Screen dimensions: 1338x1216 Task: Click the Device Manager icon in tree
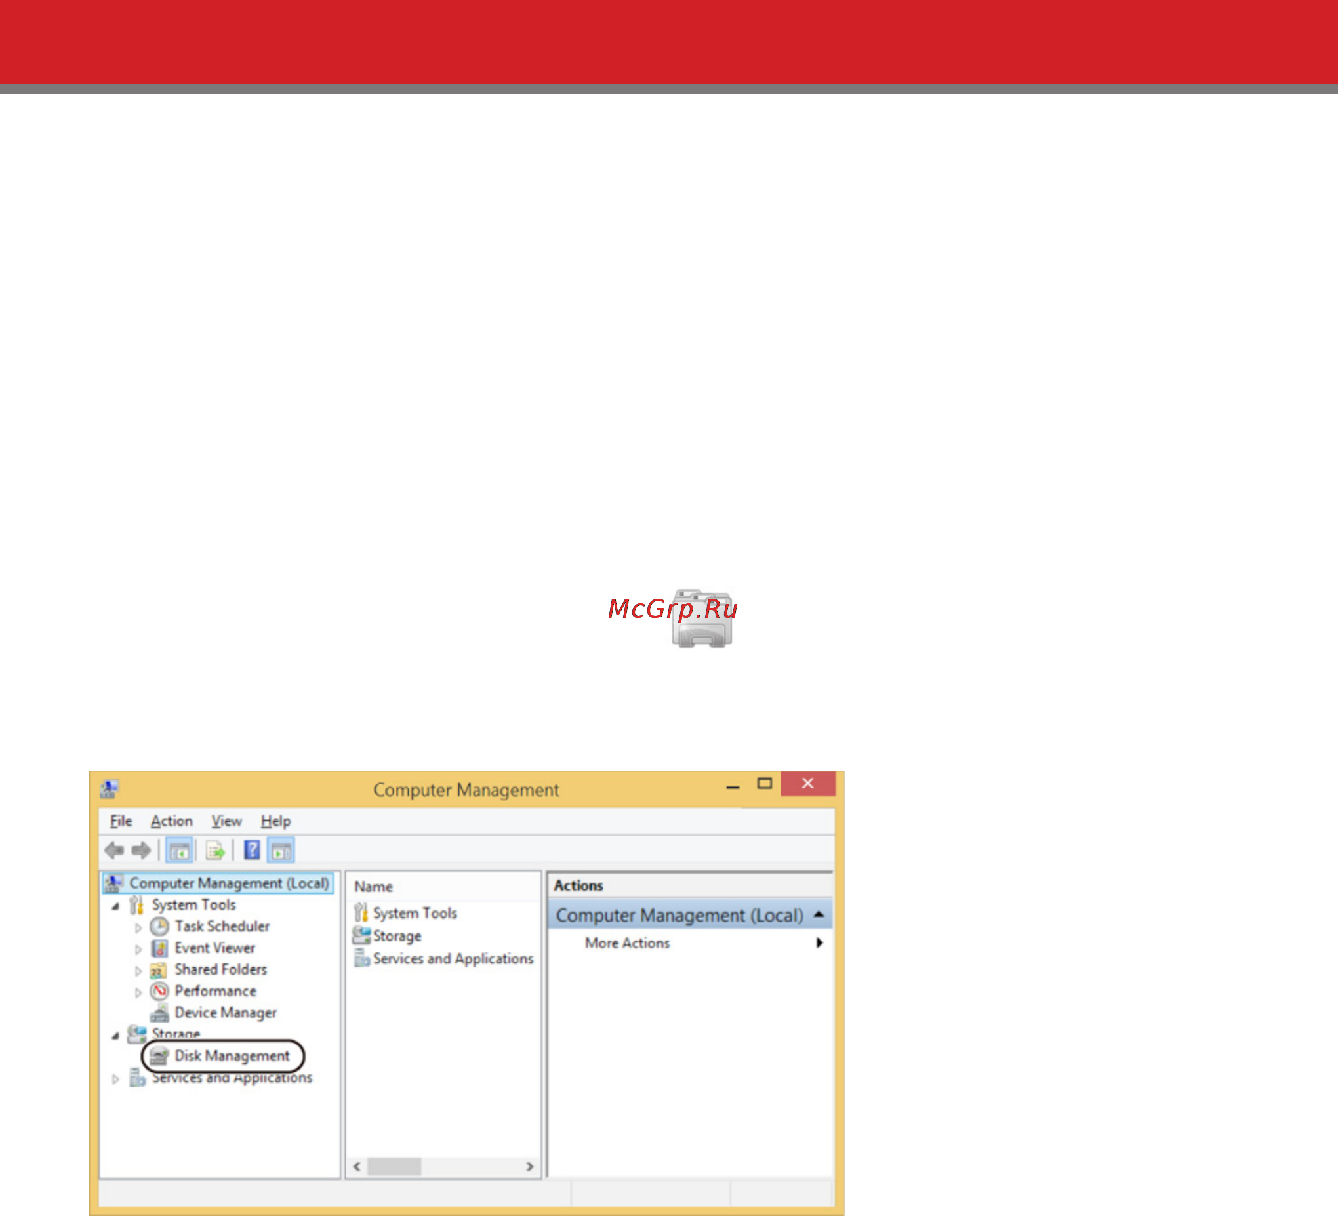coord(159,1013)
